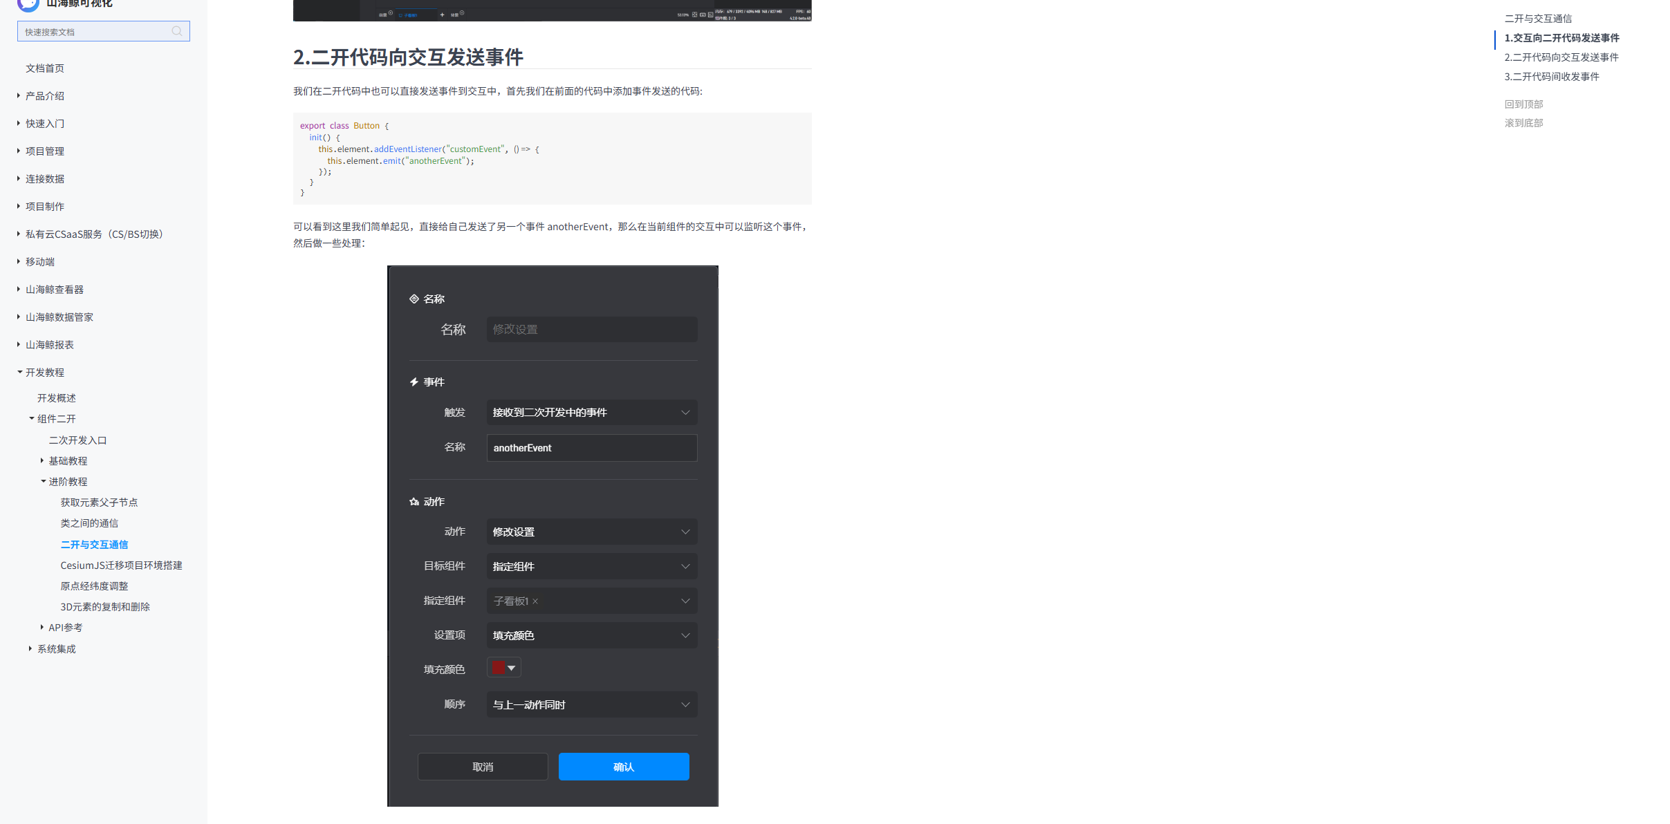Click the 快速搜索文档 search box
This screenshot has width=1670, height=824.
pyautogui.click(x=93, y=32)
